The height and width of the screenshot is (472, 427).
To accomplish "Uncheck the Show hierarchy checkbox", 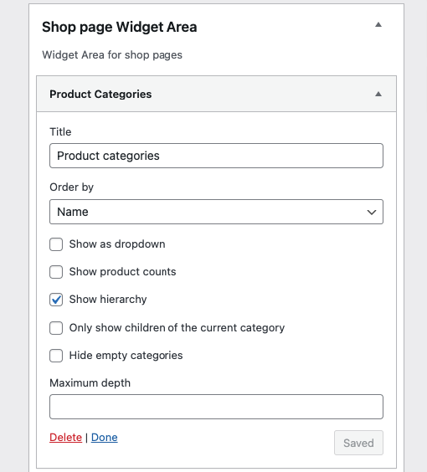I will click(56, 300).
